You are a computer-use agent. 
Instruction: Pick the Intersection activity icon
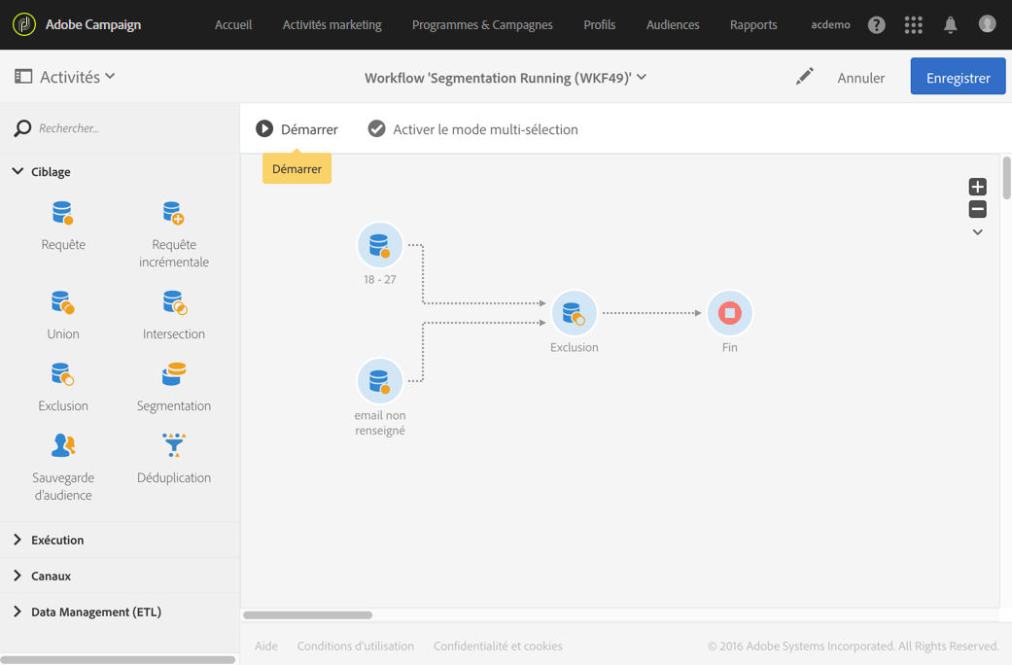[x=174, y=302]
